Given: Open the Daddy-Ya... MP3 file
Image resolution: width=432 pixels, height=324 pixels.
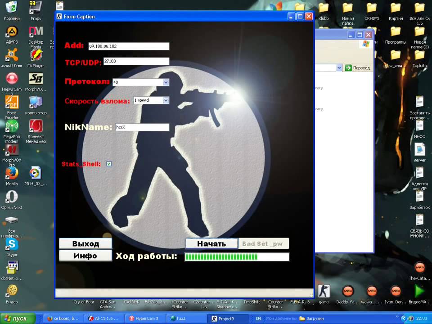Looking at the screenshot, I should click(348, 291).
